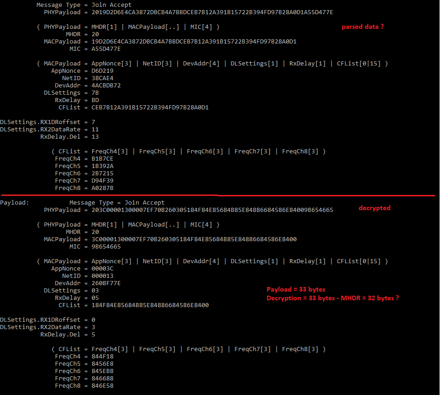Click the 'Payload:' label text

coord(14,203)
